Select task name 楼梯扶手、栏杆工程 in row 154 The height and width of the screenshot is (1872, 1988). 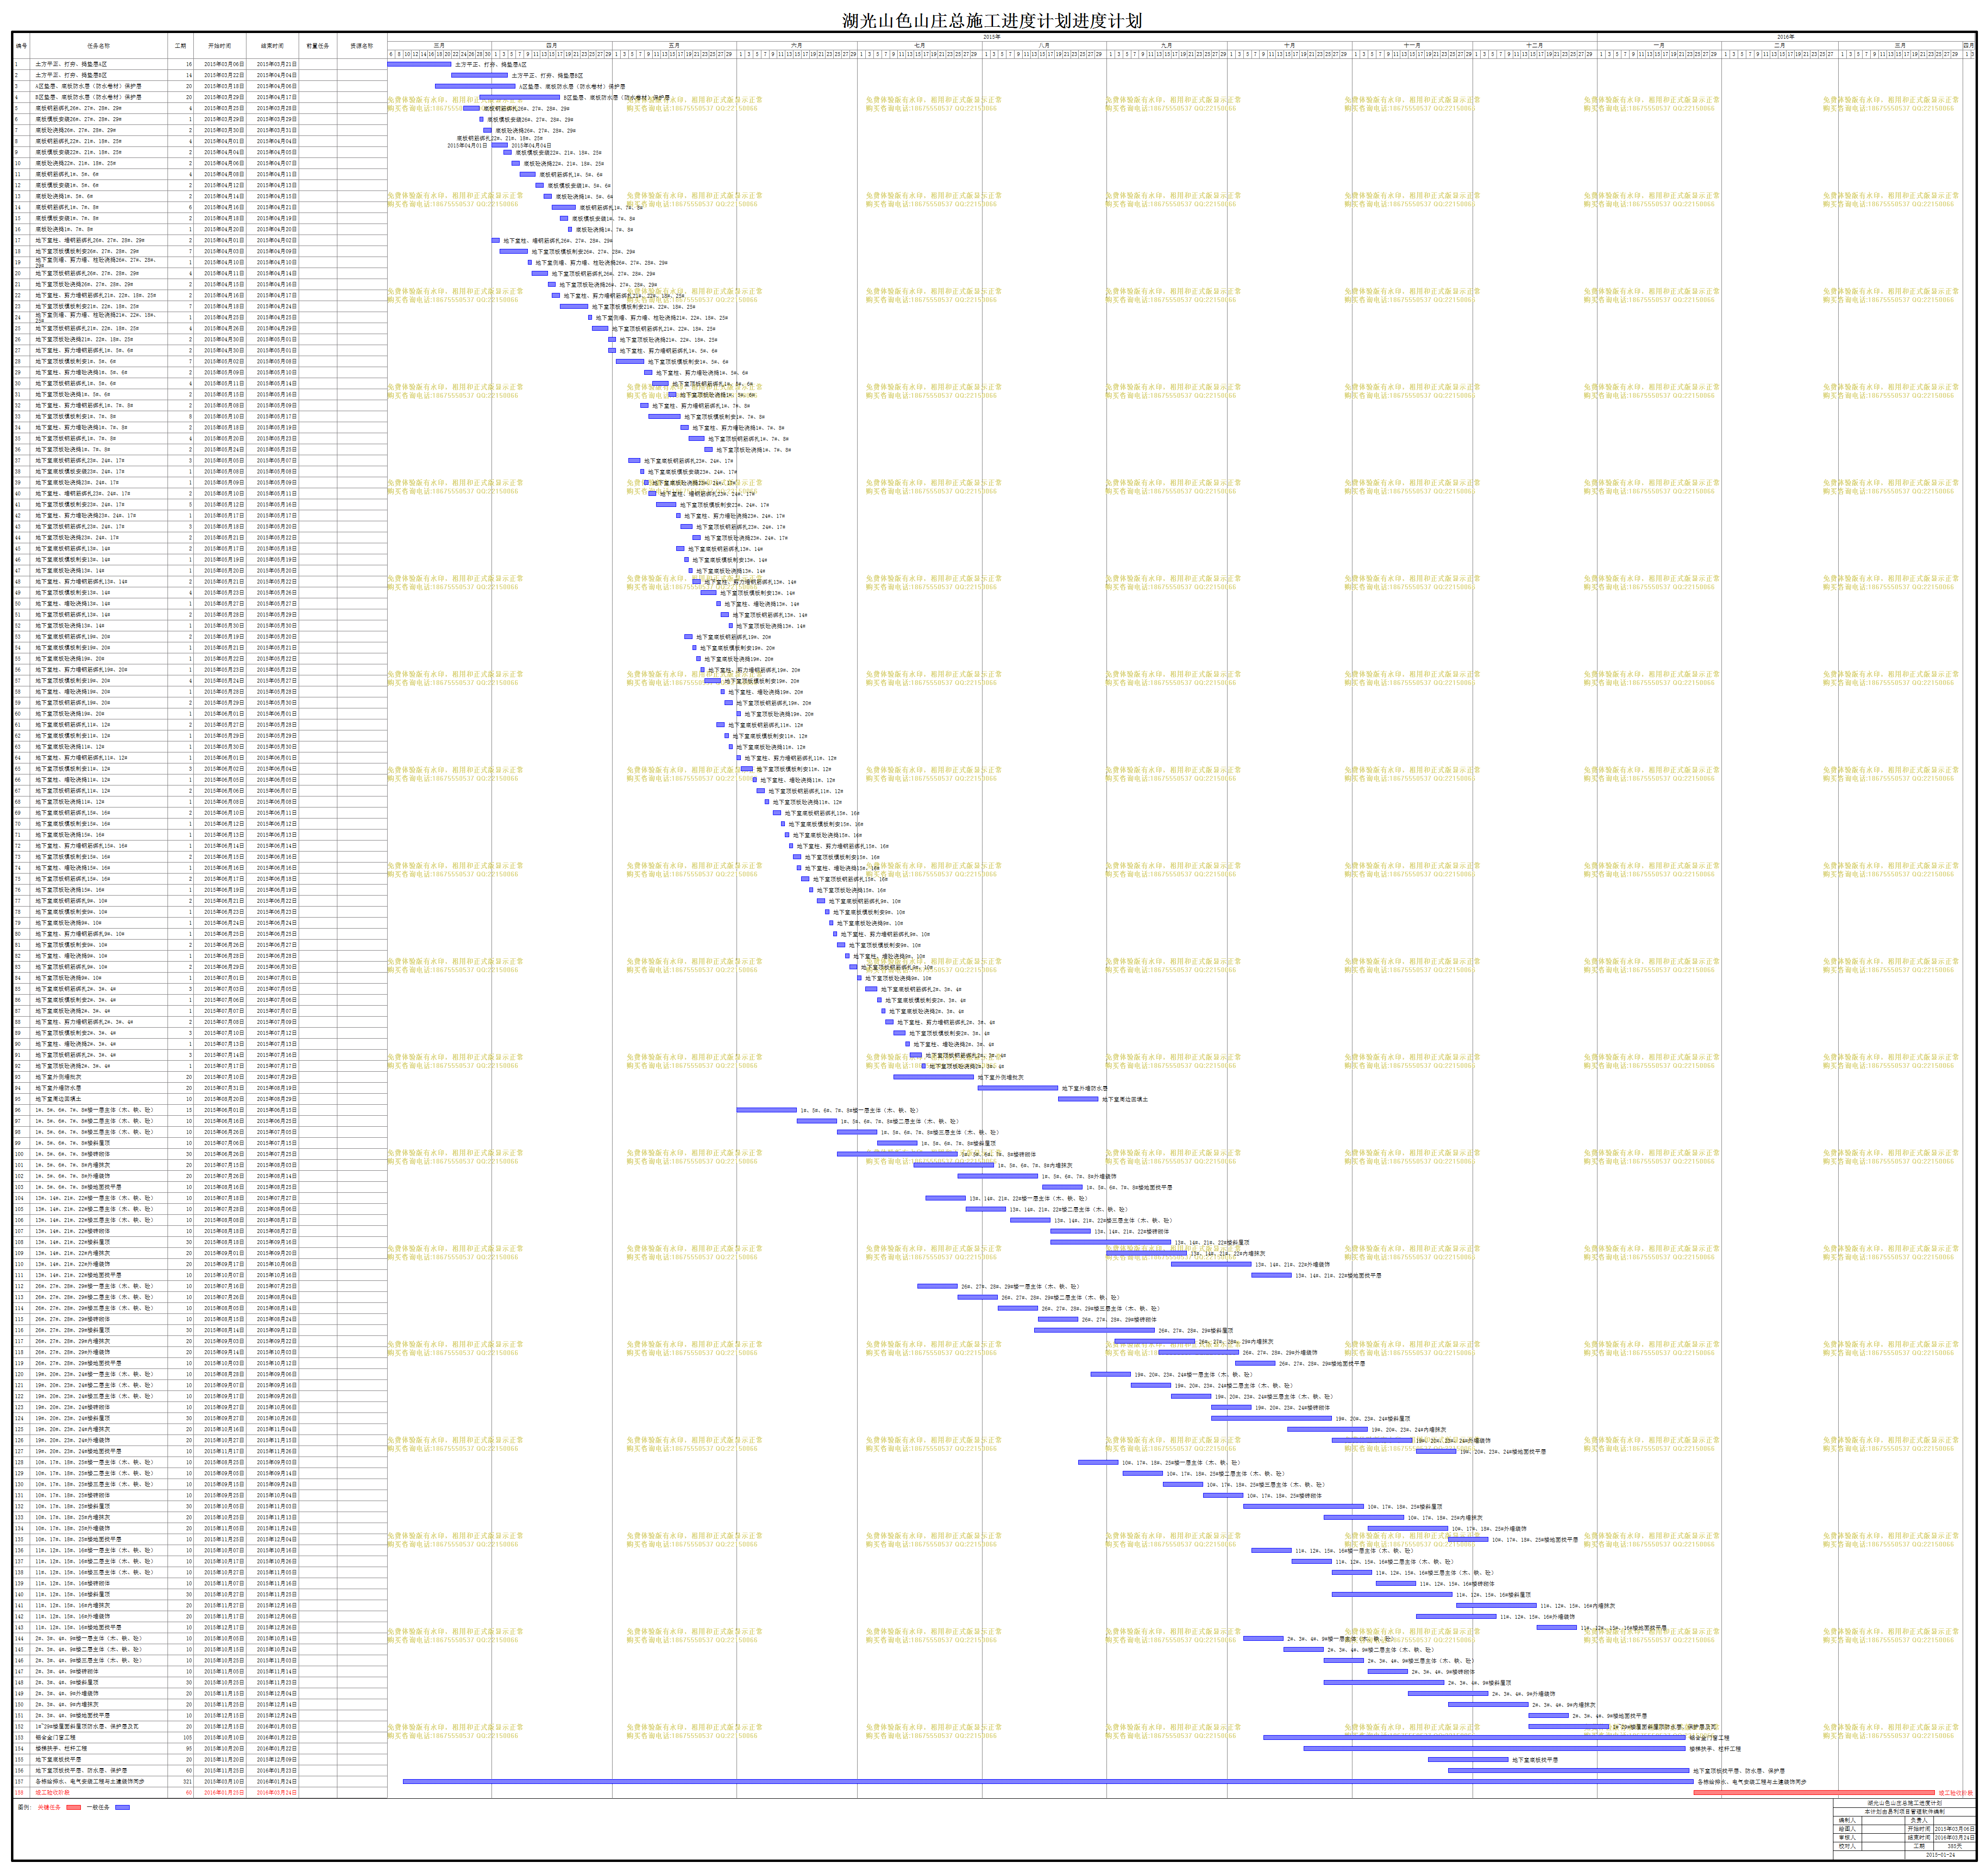coord(61,1748)
